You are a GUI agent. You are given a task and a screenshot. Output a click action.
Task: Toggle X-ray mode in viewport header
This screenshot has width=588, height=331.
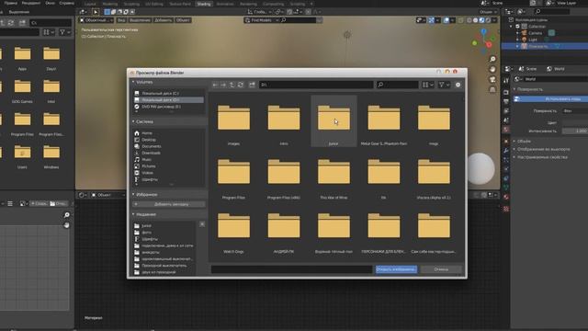pyautogui.click(x=461, y=20)
